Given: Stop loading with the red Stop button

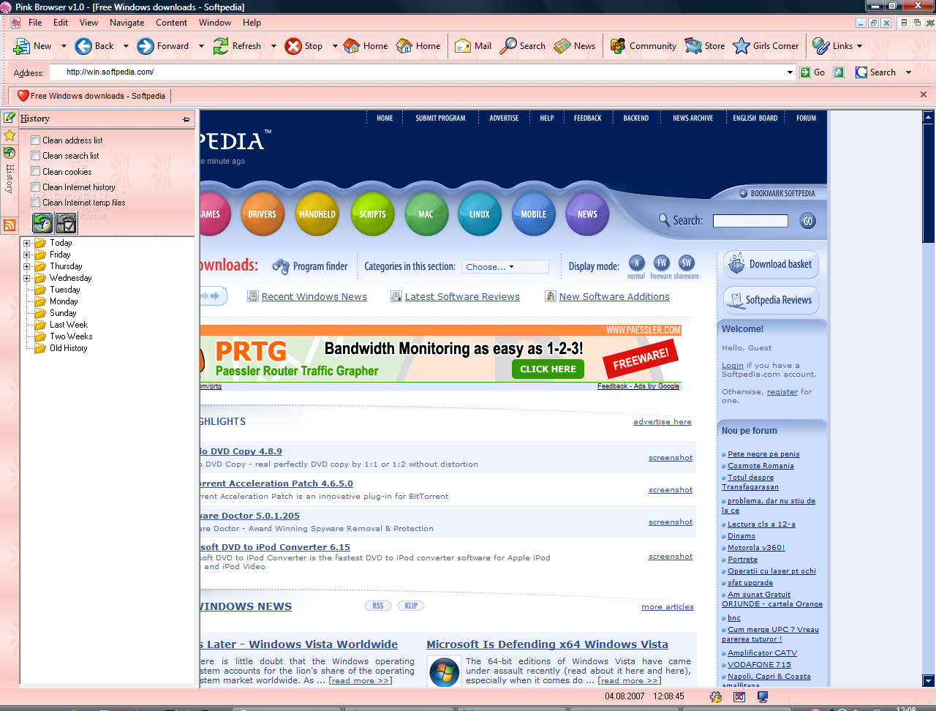Looking at the screenshot, I should coord(304,46).
